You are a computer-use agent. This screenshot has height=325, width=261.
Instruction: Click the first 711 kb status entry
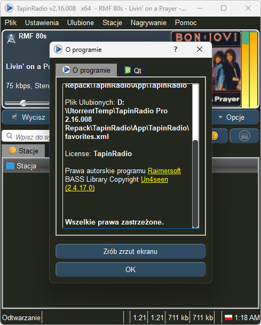[178, 318]
